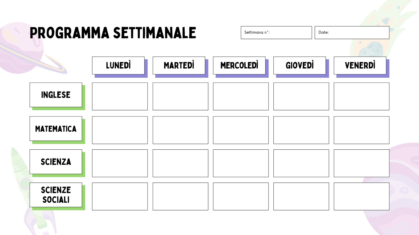Click the SCIENZE SOCIALI row label

click(x=56, y=195)
